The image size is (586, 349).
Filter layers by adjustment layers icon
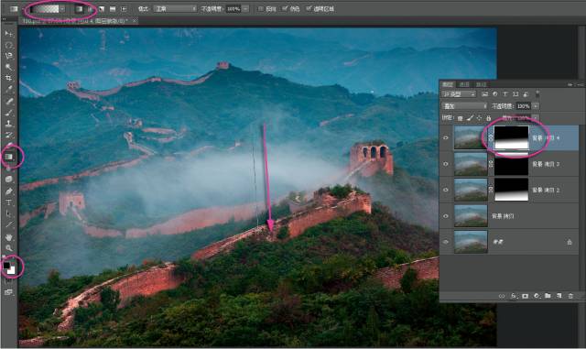click(x=494, y=94)
